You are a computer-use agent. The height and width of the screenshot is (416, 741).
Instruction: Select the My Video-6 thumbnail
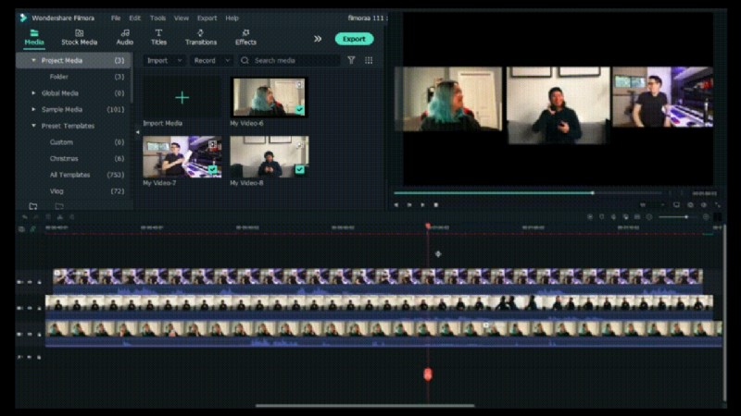pyautogui.click(x=269, y=97)
